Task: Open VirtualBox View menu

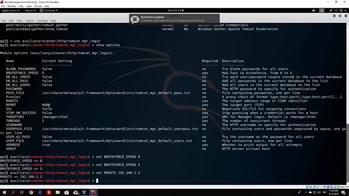Action: [21, 6]
